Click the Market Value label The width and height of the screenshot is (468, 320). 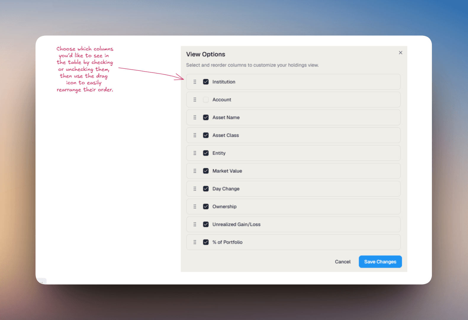point(227,171)
